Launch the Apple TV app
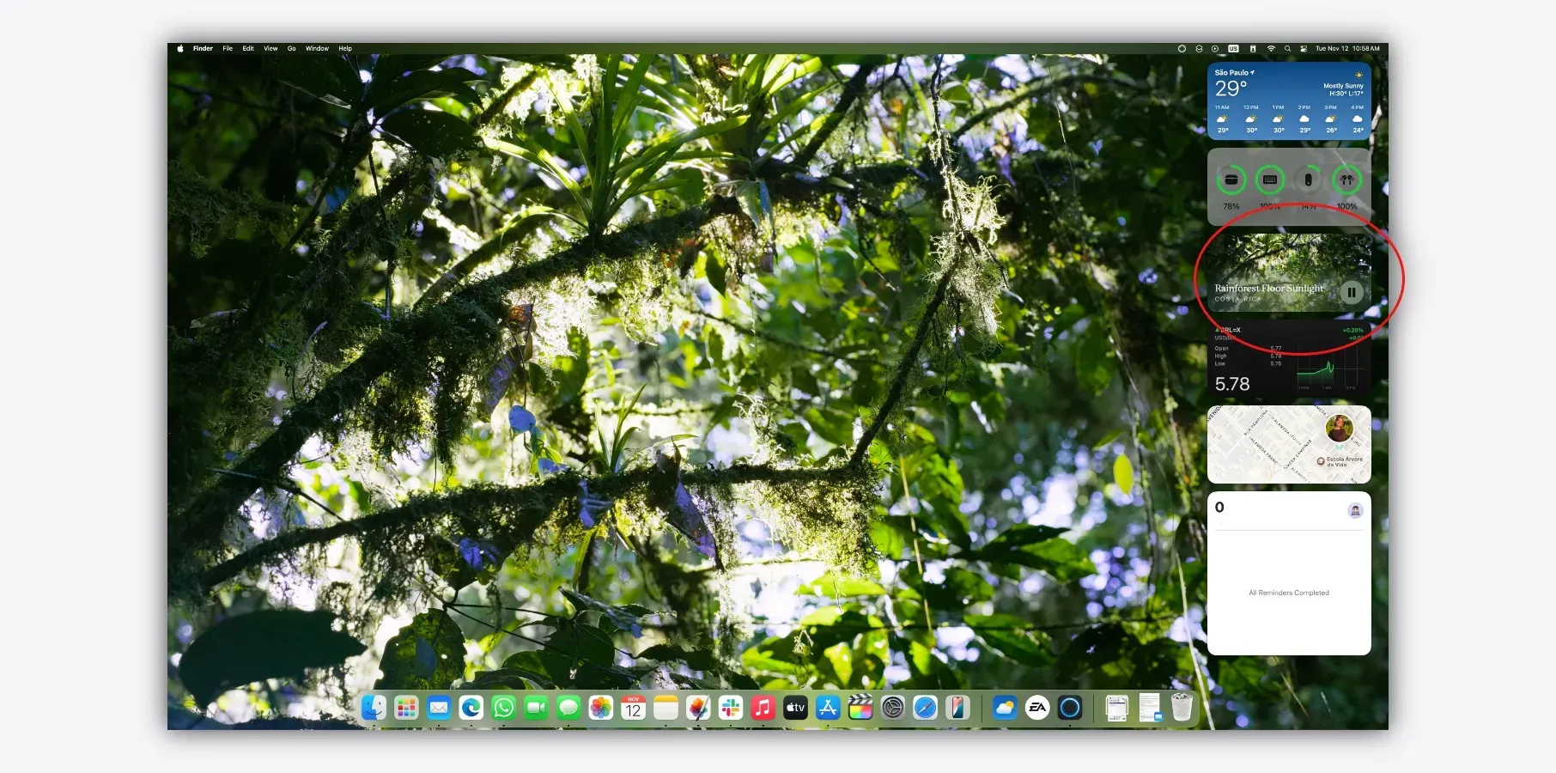The image size is (1556, 773). 795,708
